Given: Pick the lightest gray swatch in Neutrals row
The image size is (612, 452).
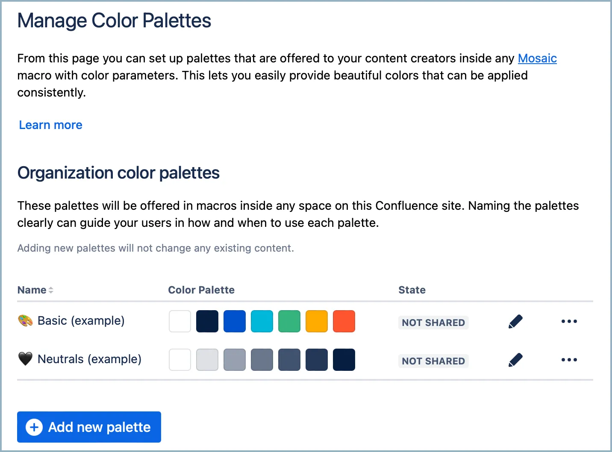Looking at the screenshot, I should coord(207,360).
